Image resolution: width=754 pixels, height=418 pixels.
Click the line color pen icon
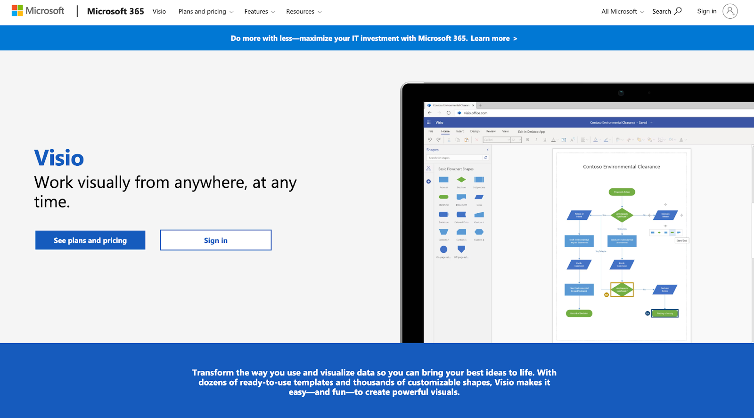coord(606,140)
